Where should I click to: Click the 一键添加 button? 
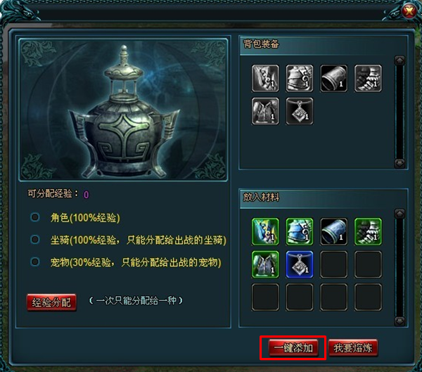click(293, 348)
